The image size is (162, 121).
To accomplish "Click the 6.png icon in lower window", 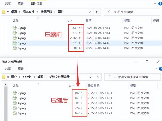I will (15, 113).
